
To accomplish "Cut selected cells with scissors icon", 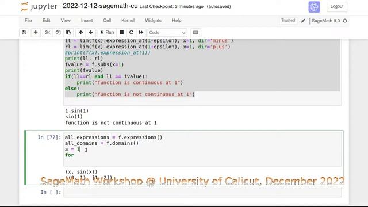I will (x=48, y=32).
